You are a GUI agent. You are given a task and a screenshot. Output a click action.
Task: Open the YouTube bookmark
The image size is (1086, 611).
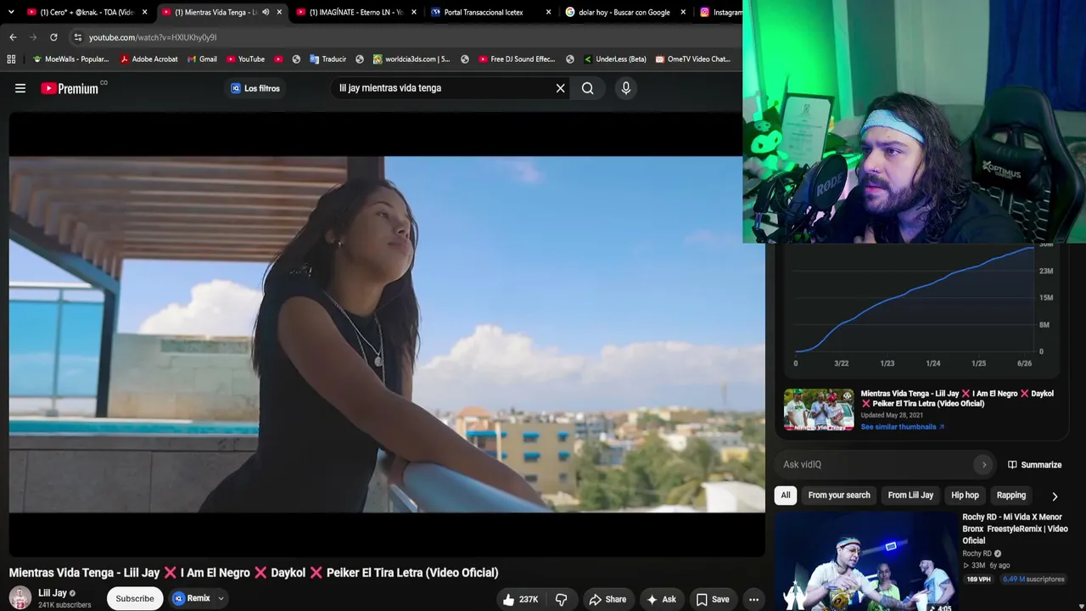245,59
